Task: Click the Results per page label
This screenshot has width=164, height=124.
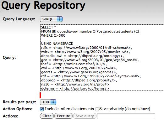Action: (x=19, y=102)
